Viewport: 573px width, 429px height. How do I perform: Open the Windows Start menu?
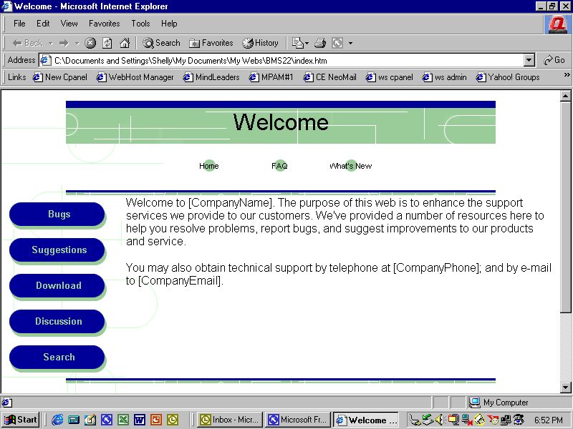click(x=21, y=420)
